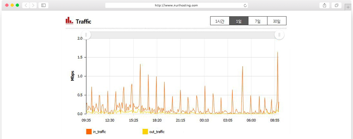The image size is (353, 139).
Task: Click the 15:25 time axis label
Action: pyautogui.click(x=133, y=120)
